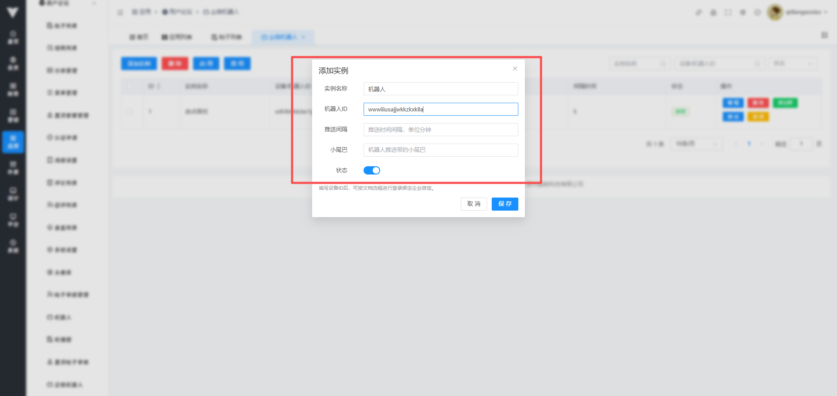837x396 pixels.
Task: Click the white V logo in the sidebar corner
Action: pos(13,12)
